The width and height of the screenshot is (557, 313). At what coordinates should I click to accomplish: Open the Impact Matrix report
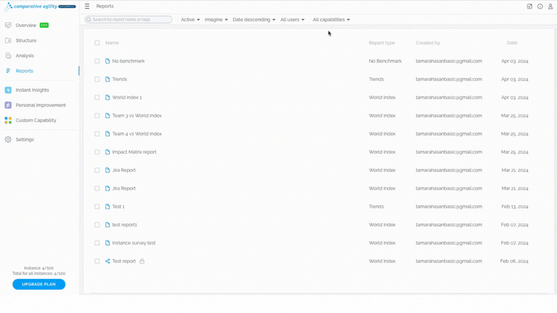134,152
